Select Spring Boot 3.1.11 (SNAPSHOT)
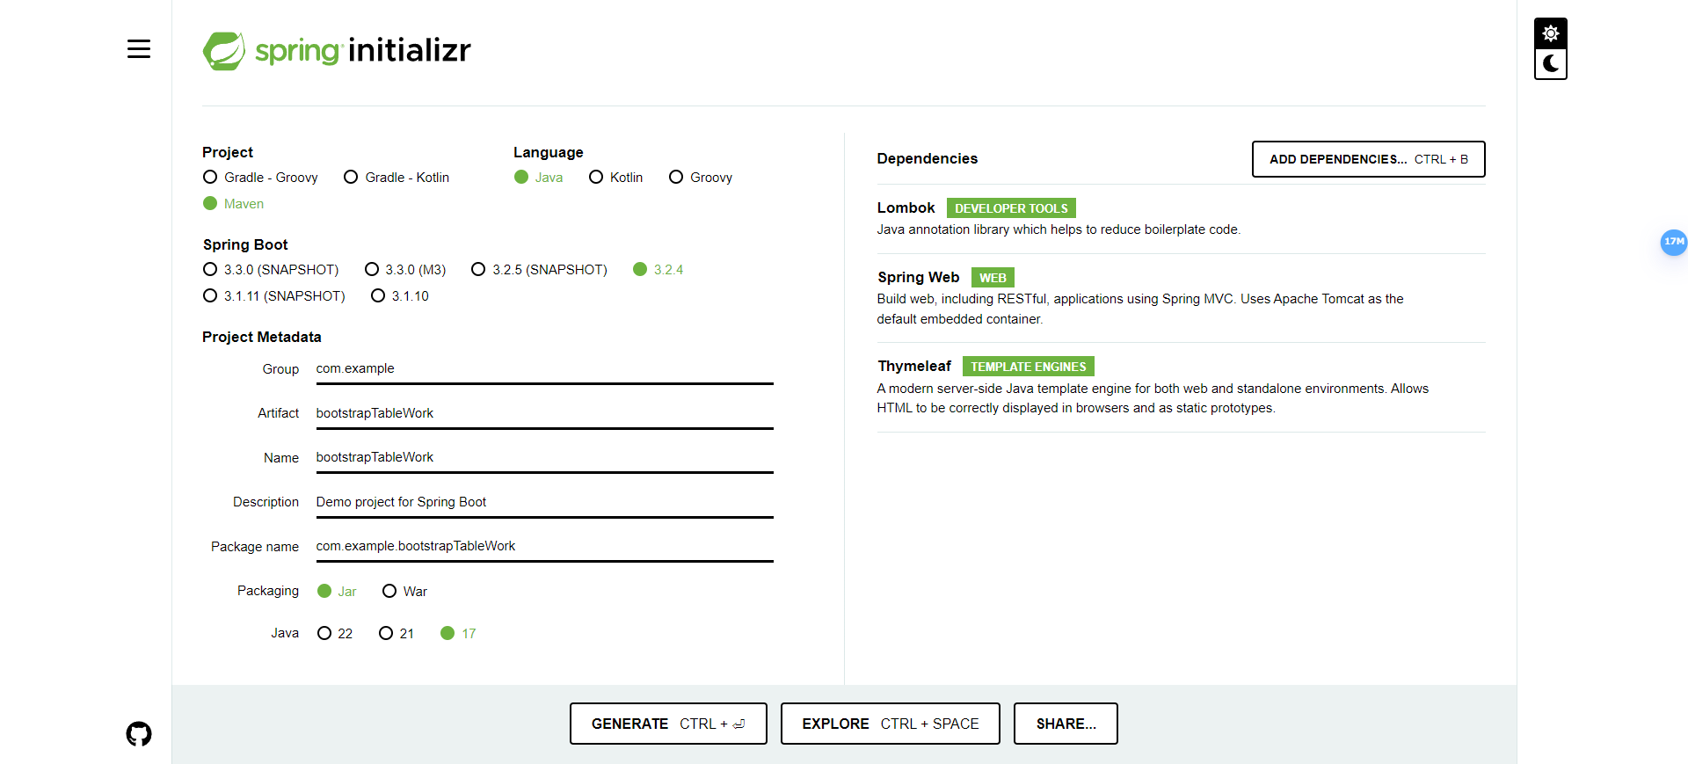1688x764 pixels. click(273, 296)
